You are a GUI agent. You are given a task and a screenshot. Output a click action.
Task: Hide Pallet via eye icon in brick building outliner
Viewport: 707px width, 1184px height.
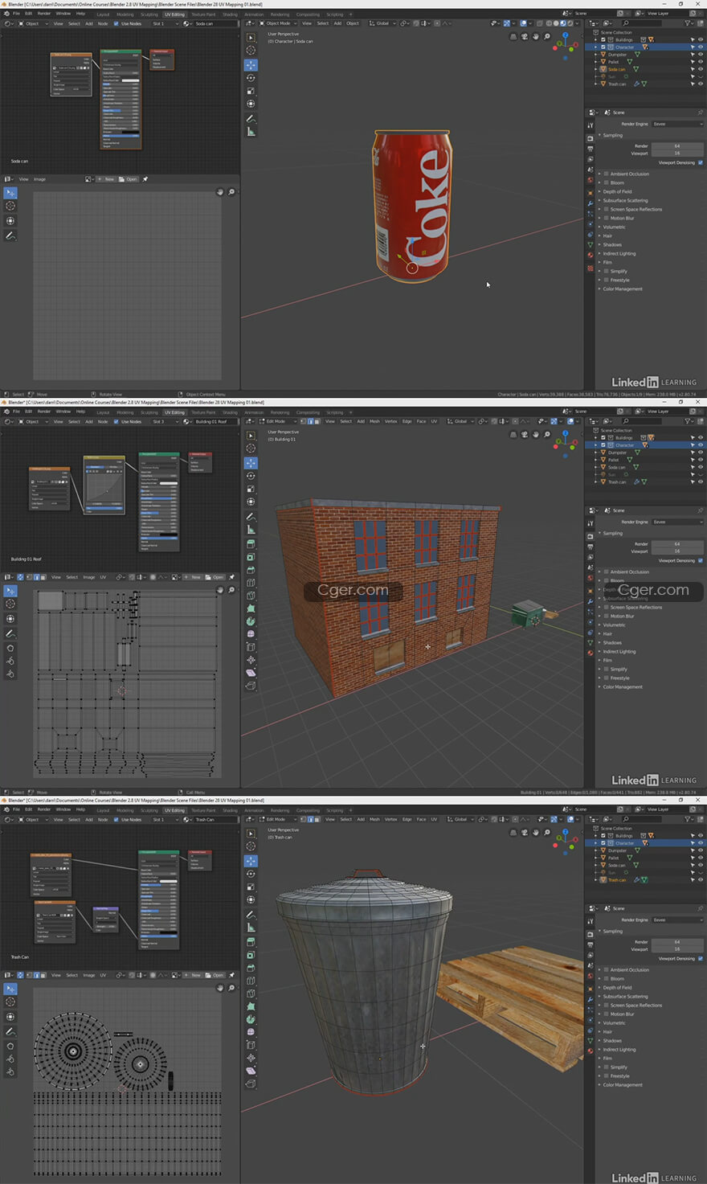click(x=700, y=460)
